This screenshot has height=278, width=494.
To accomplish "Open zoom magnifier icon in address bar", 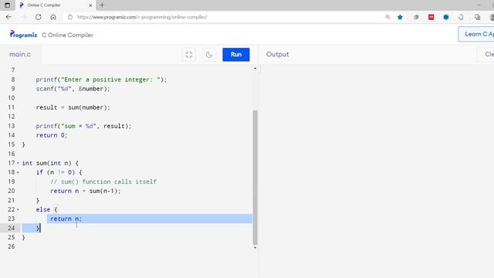I will tap(387, 17).
